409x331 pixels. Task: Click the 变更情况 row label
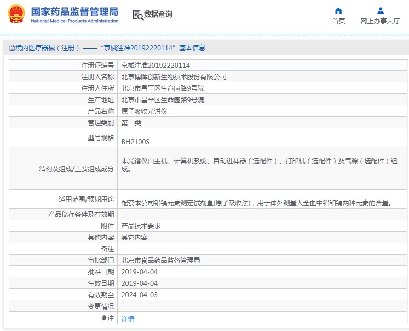pyautogui.click(x=101, y=306)
